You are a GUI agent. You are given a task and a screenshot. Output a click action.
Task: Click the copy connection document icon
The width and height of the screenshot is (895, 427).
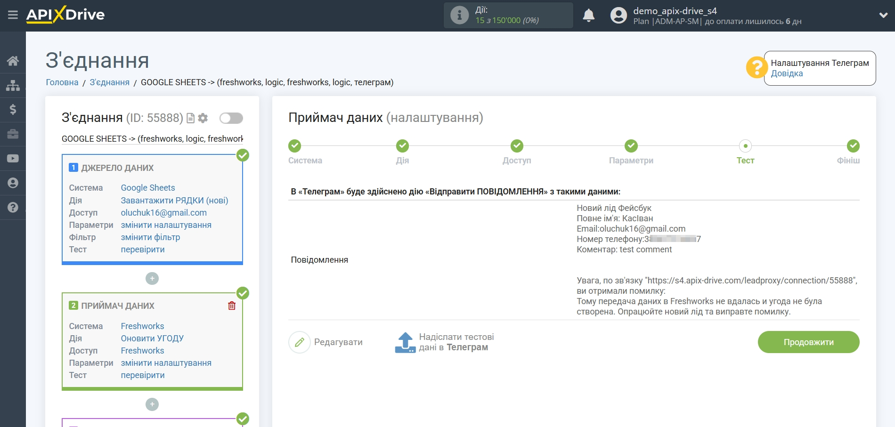pos(190,118)
